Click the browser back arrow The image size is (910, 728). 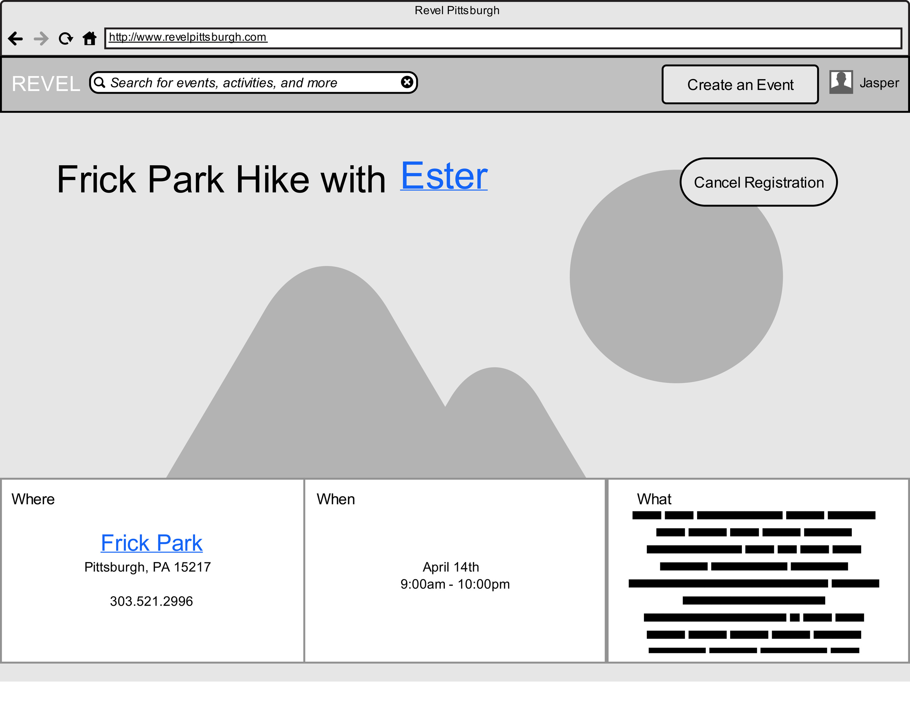15,39
